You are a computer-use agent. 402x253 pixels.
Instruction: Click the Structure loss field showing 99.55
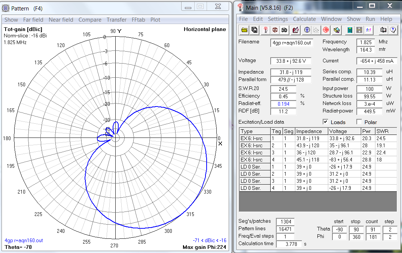coord(369,96)
